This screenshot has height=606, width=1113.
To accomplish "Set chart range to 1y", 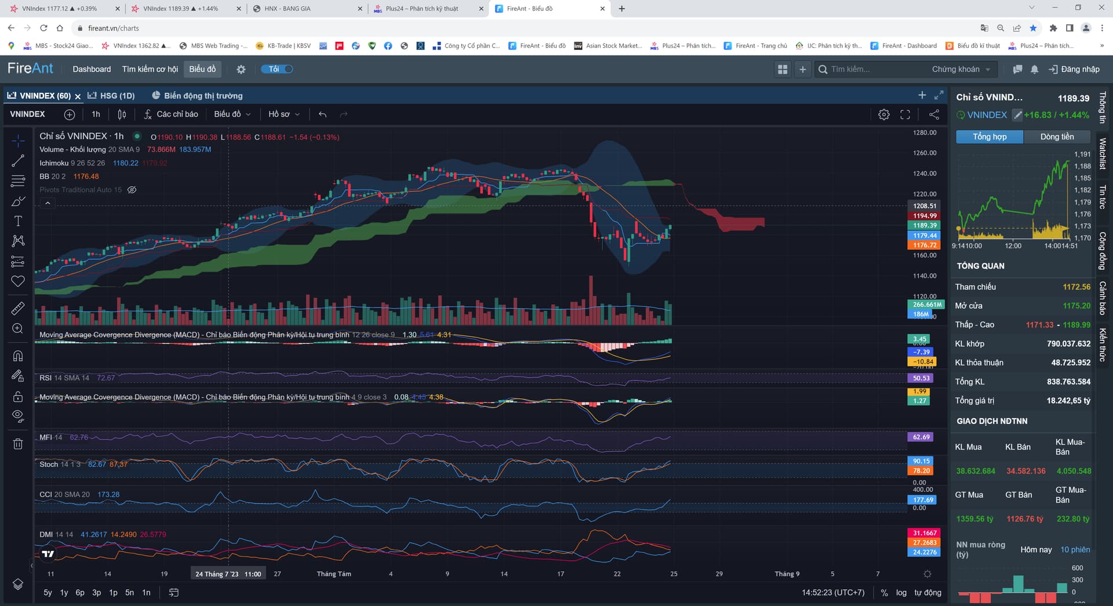I will click(x=64, y=593).
